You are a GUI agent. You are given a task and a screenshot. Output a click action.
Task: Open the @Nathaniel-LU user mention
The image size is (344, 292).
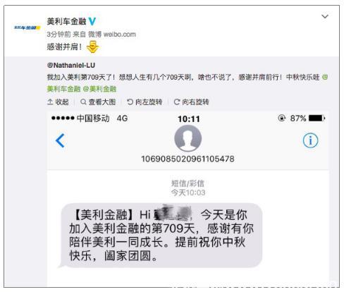click(71, 65)
